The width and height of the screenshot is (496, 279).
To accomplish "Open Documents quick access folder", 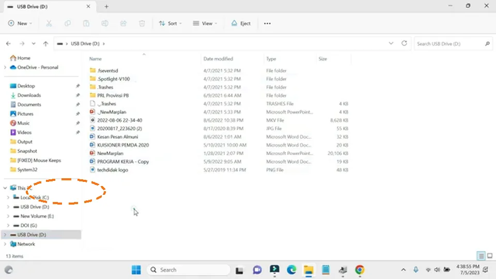I will (26, 104).
